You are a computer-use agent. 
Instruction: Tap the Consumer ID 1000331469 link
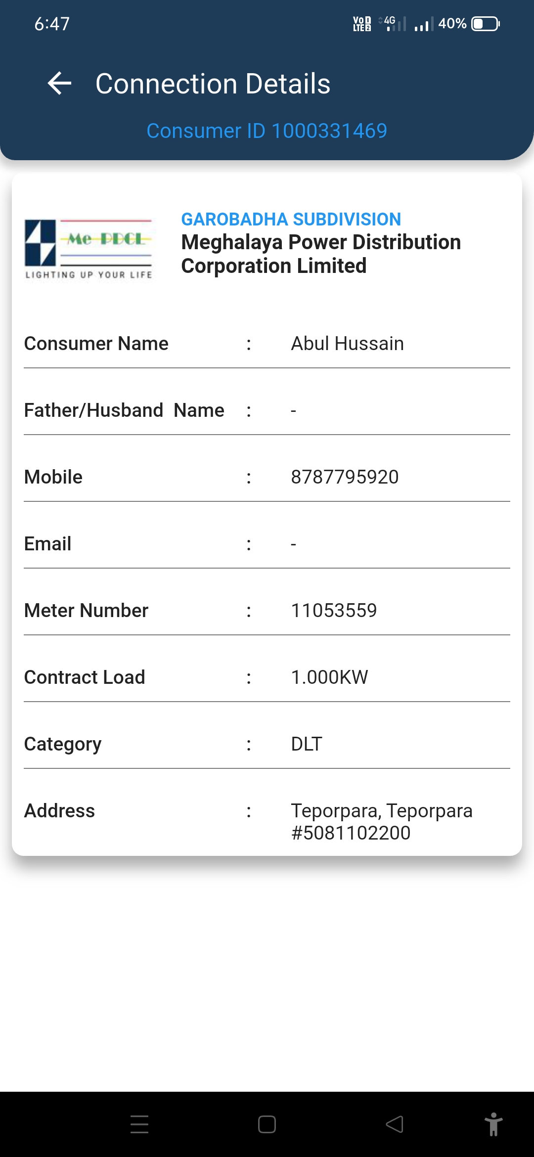click(267, 131)
